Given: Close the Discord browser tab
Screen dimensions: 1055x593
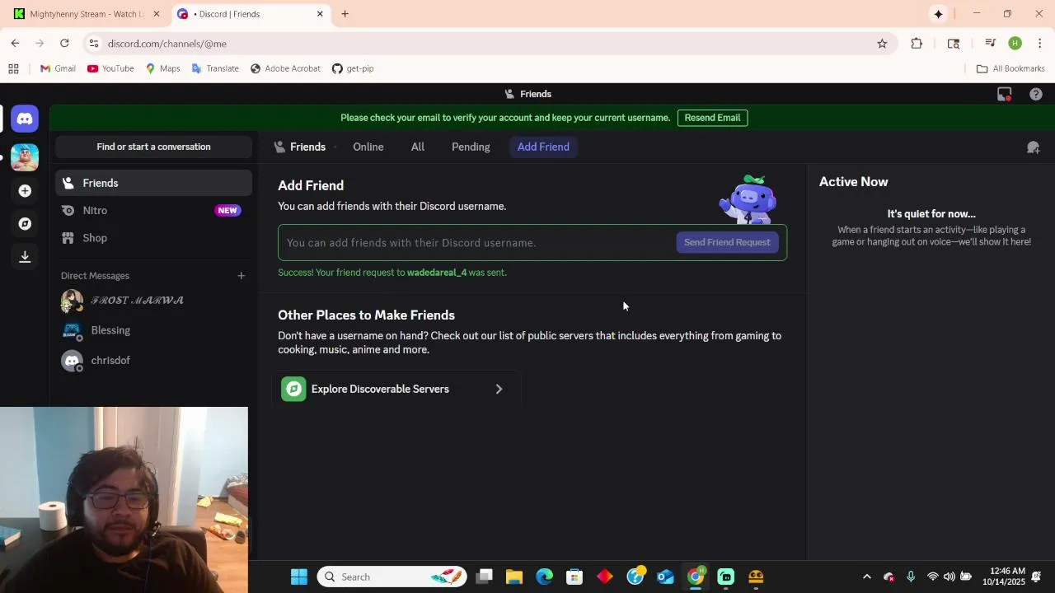Looking at the screenshot, I should click(x=320, y=14).
